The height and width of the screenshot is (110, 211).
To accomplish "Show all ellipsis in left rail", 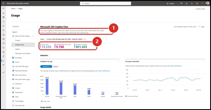I will (3, 77).
